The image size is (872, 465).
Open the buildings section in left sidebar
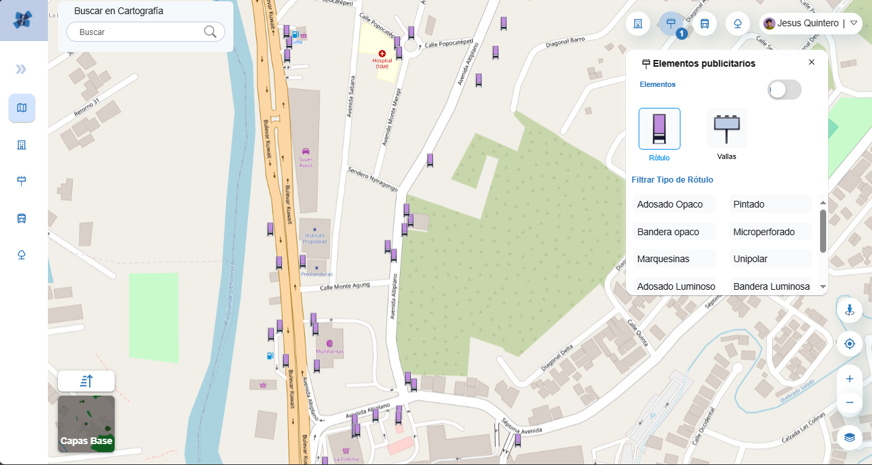click(22, 145)
